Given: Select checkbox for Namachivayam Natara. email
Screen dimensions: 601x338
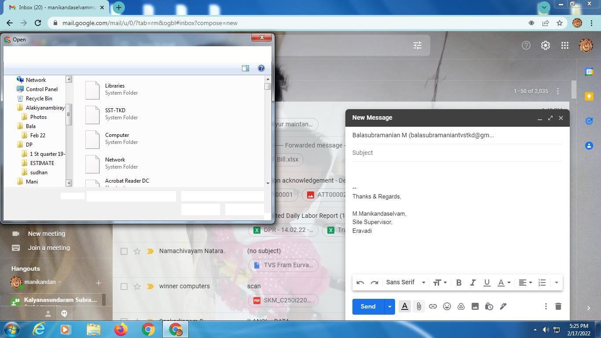Looking at the screenshot, I should click(x=124, y=251).
